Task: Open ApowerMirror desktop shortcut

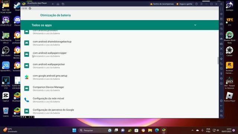Action: [x=6, y=67]
